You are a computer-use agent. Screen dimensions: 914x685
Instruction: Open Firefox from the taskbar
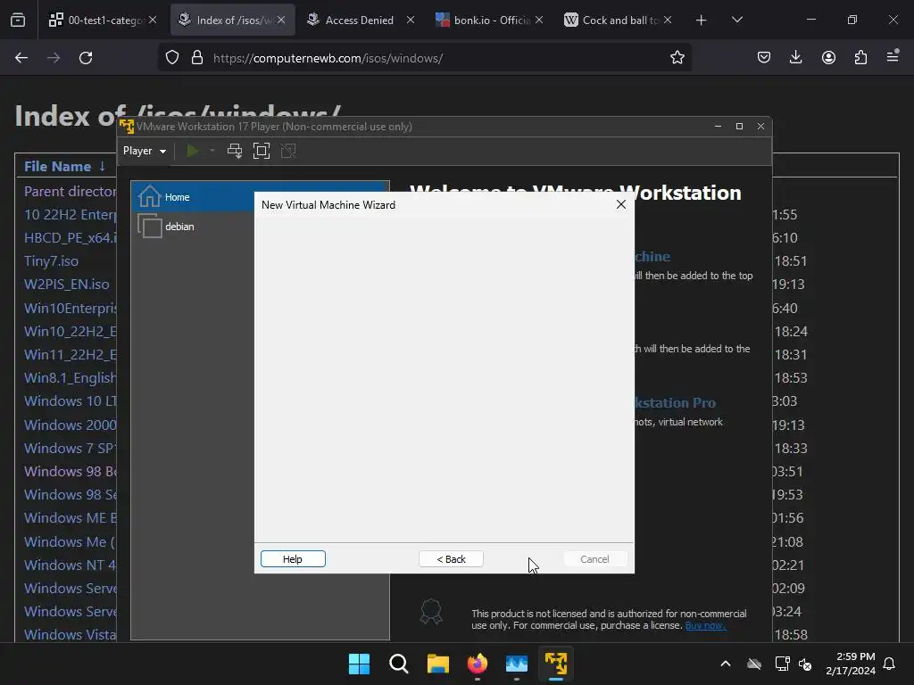point(478,664)
